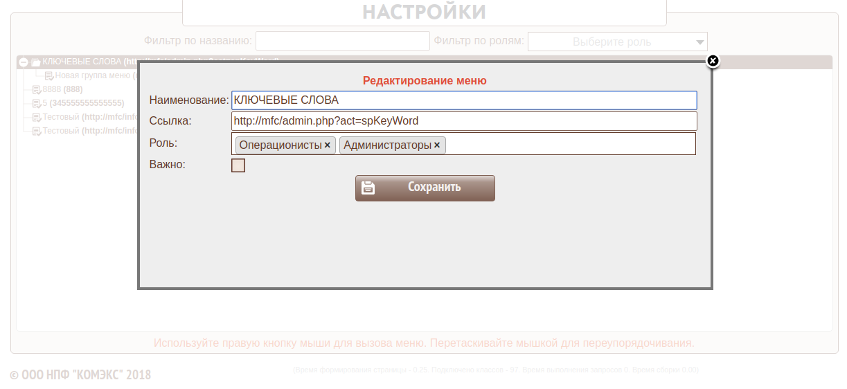Click the document icon beside item 5

(x=37, y=104)
